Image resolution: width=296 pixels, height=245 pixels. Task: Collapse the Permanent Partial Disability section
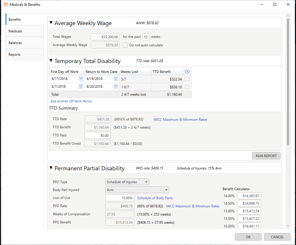[51, 168]
